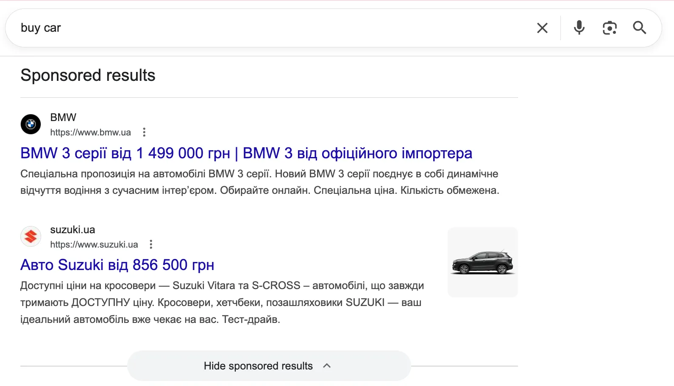The image size is (674, 386).
Task: Click the https://www.suzuki.ua URL
Action: coord(94,244)
